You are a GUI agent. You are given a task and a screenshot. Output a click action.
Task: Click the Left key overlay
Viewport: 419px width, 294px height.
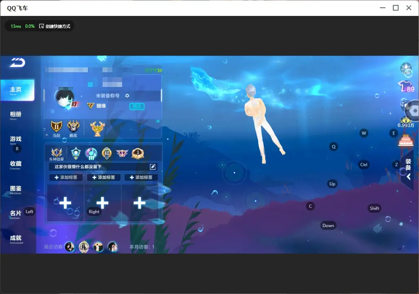click(x=29, y=212)
